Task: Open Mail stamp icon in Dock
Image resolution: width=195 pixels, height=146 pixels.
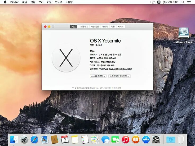Action: (x=45, y=140)
